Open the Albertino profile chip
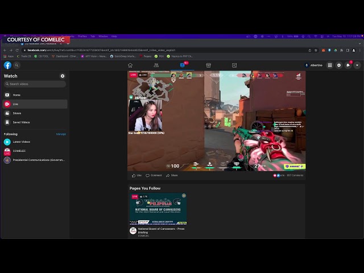 click(313, 65)
